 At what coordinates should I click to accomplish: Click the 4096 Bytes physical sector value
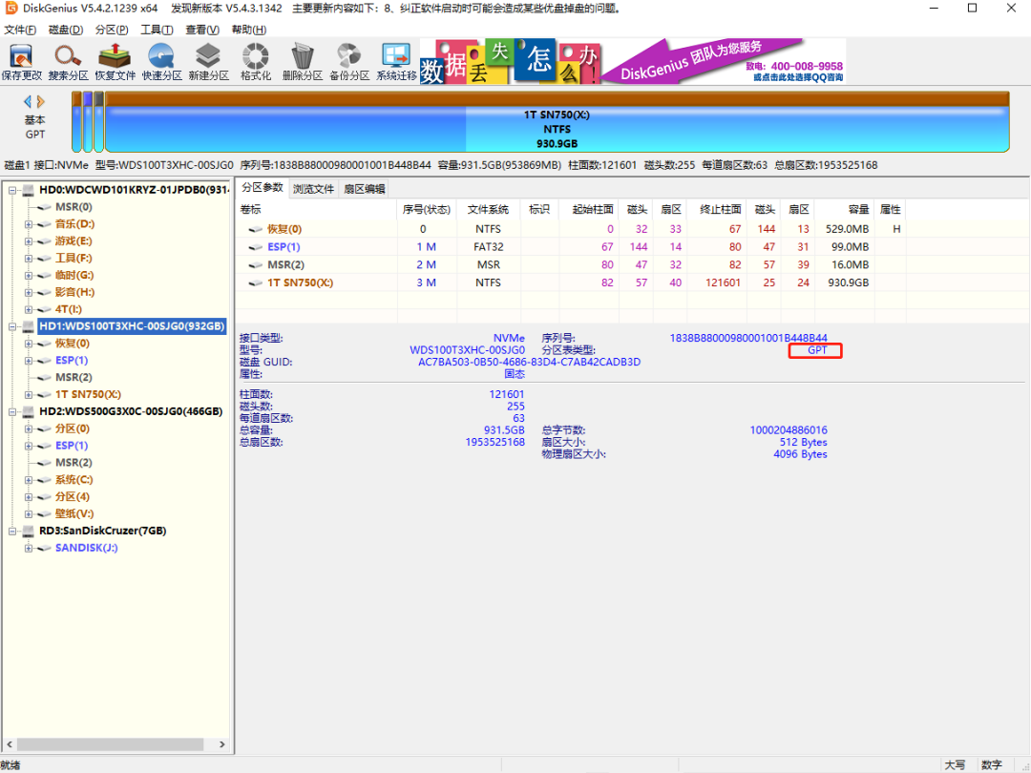[x=800, y=454]
